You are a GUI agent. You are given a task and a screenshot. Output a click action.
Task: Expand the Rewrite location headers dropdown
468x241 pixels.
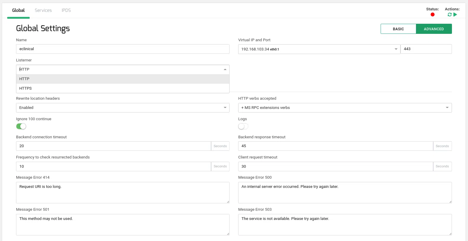[x=123, y=108]
